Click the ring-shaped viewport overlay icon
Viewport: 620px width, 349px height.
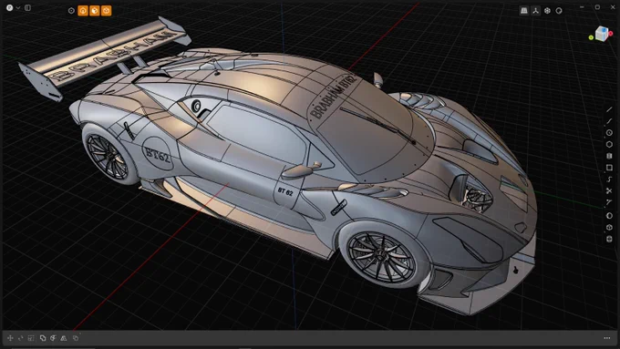[x=559, y=11]
